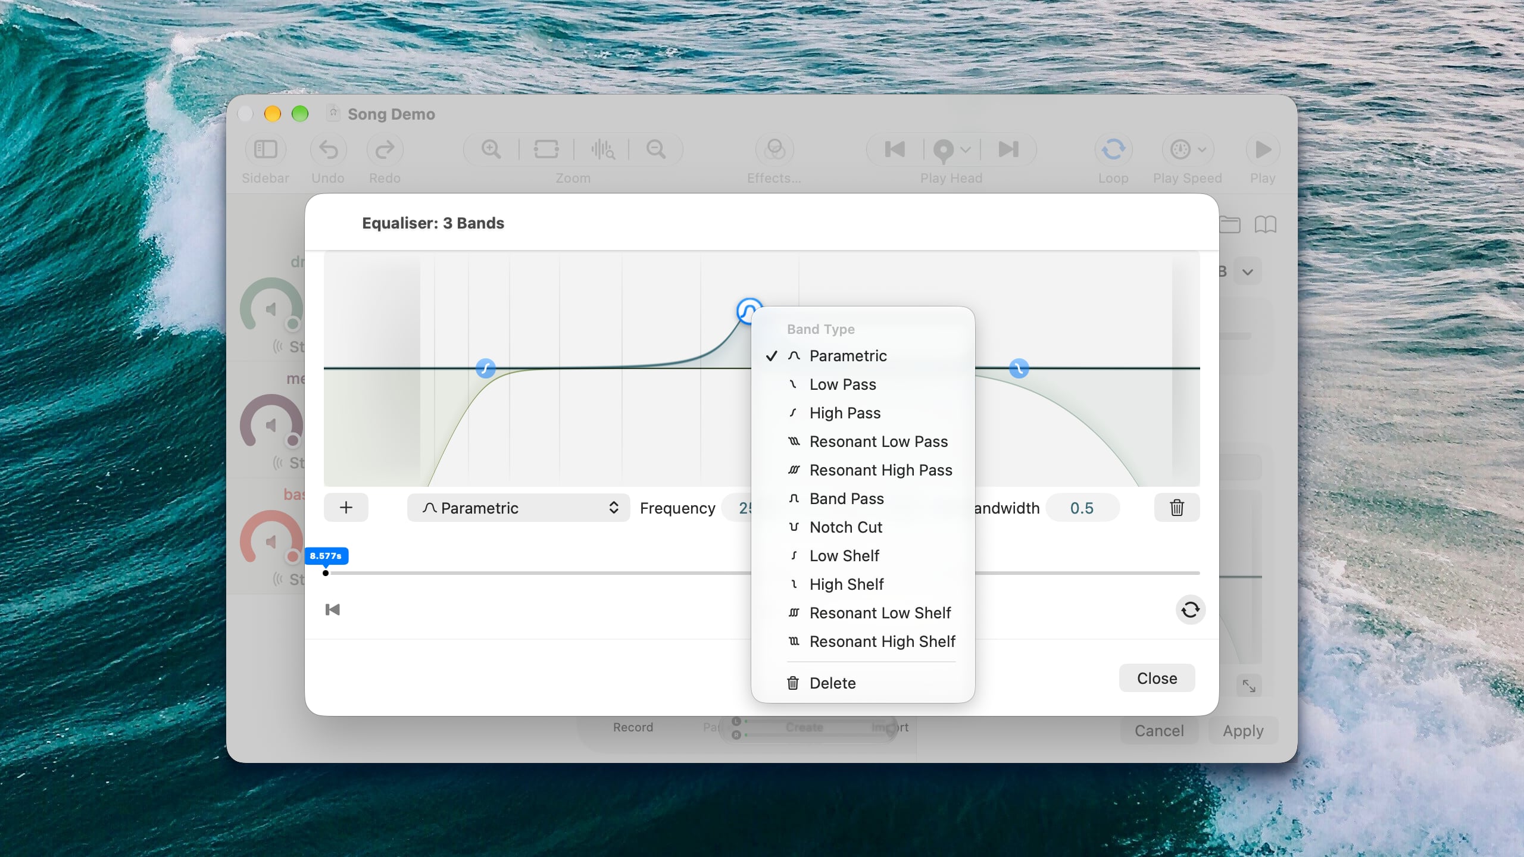Toggle the loop icon in the equaliser dialog

(x=1190, y=609)
